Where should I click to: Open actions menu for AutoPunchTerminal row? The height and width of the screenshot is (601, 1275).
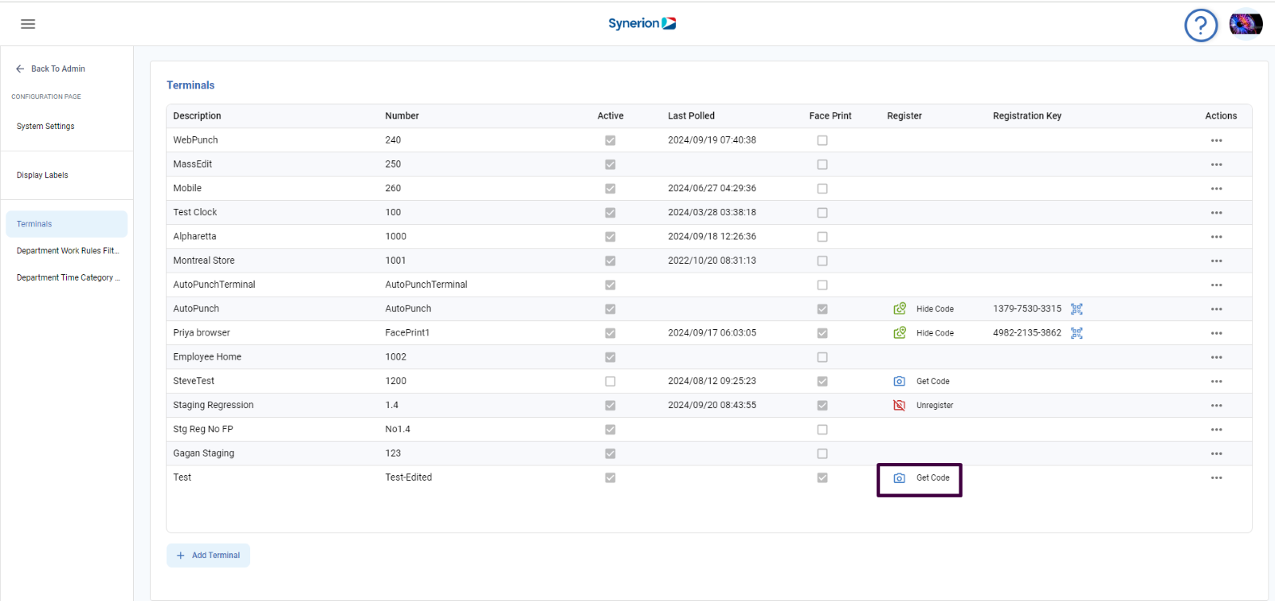point(1216,285)
